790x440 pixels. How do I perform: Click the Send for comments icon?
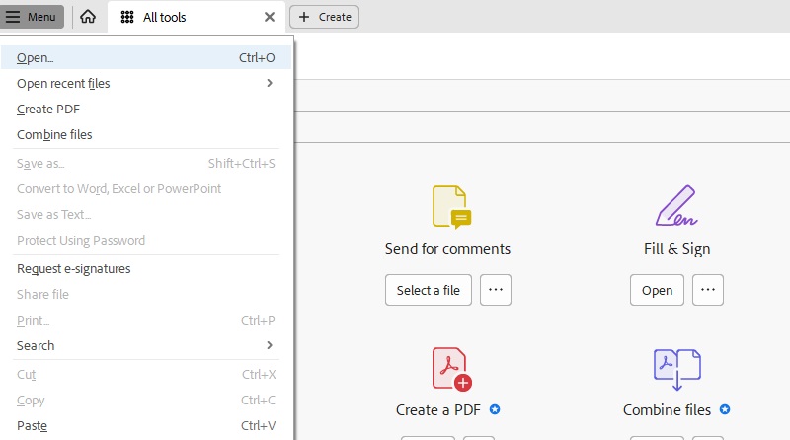[x=451, y=207]
